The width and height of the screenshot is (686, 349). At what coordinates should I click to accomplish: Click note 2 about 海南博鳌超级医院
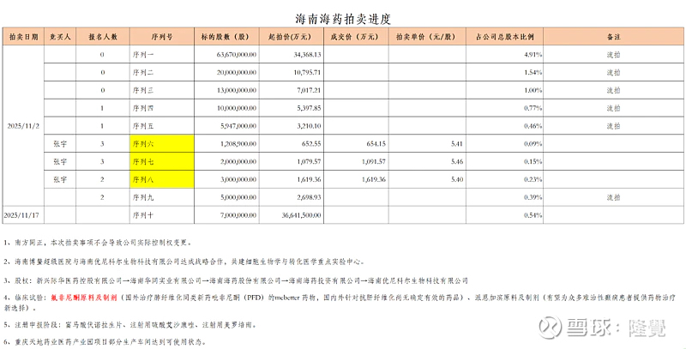click(184, 262)
